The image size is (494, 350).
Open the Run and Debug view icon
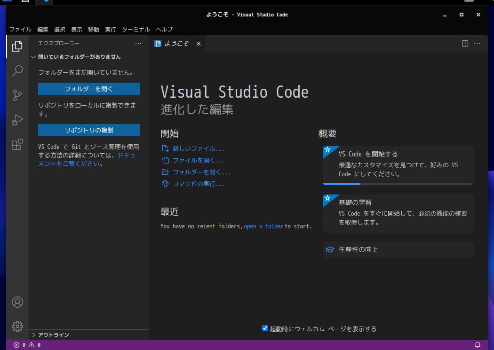(x=17, y=120)
